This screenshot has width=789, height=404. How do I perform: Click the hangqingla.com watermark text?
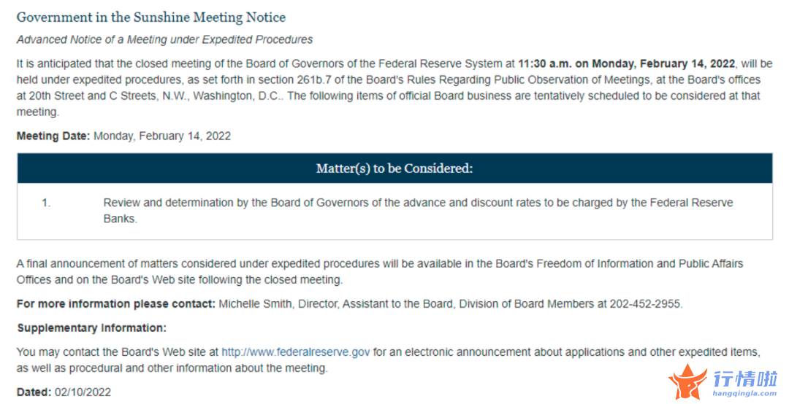[744, 394]
